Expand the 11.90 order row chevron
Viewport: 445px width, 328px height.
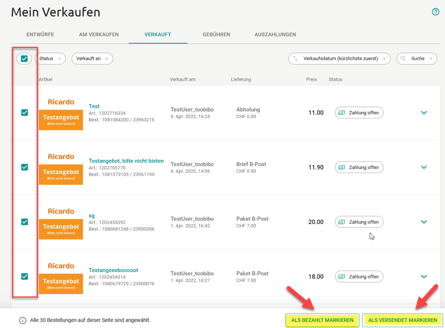point(424,167)
